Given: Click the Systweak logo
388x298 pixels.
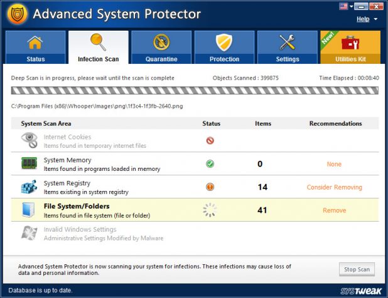Looking at the screenshot, I should tap(361, 291).
